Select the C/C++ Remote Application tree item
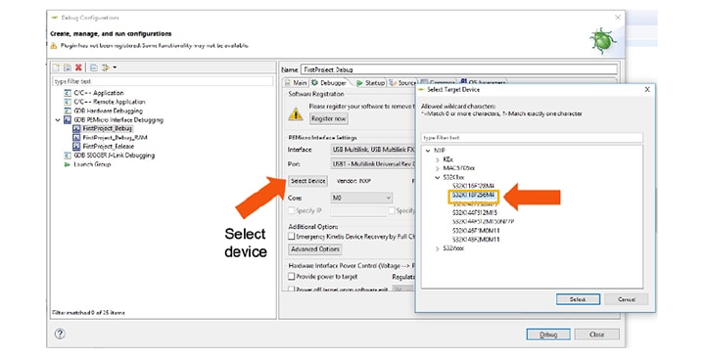Viewport: 705px width, 357px height. (x=110, y=102)
